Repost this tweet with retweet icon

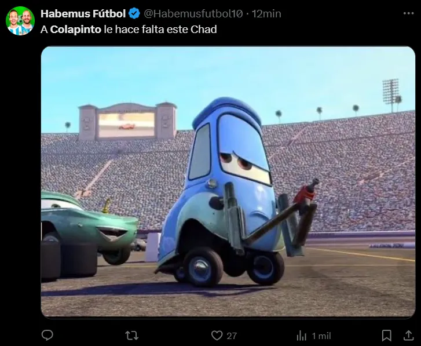(x=132, y=336)
